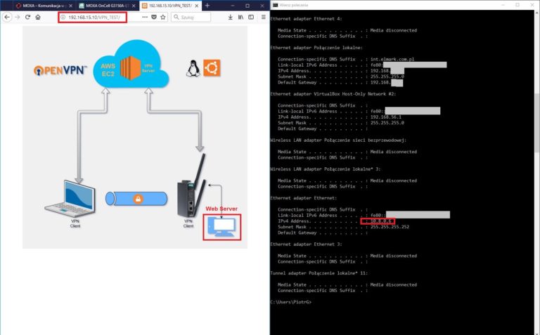Maximize the Firefox window
Viewport: 540px width, 335px height.
point(247,6)
